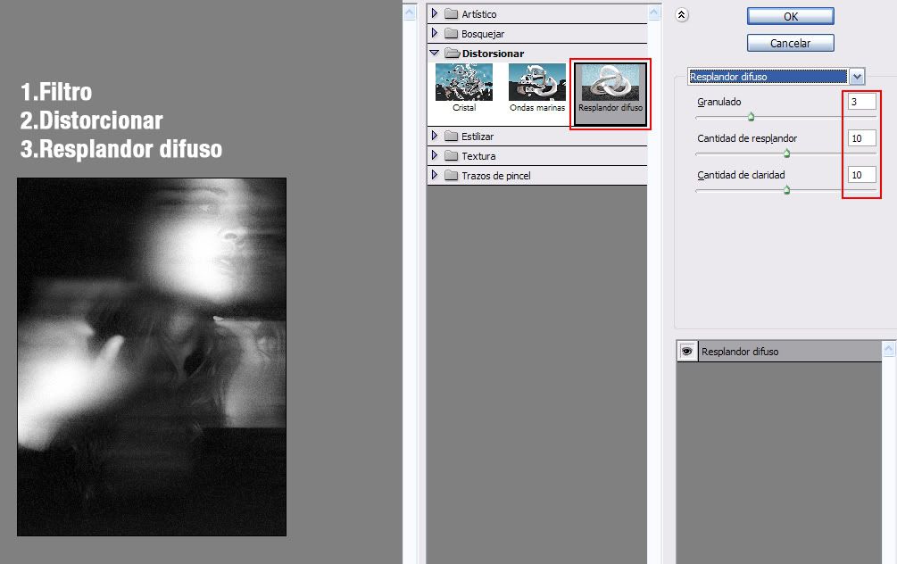897x564 pixels.
Task: Click the Artístico folder icon
Action: pos(452,13)
